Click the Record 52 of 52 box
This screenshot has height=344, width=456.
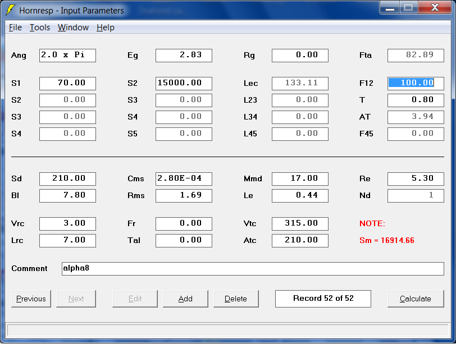(323, 299)
